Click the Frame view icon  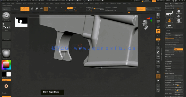tap(158, 48)
